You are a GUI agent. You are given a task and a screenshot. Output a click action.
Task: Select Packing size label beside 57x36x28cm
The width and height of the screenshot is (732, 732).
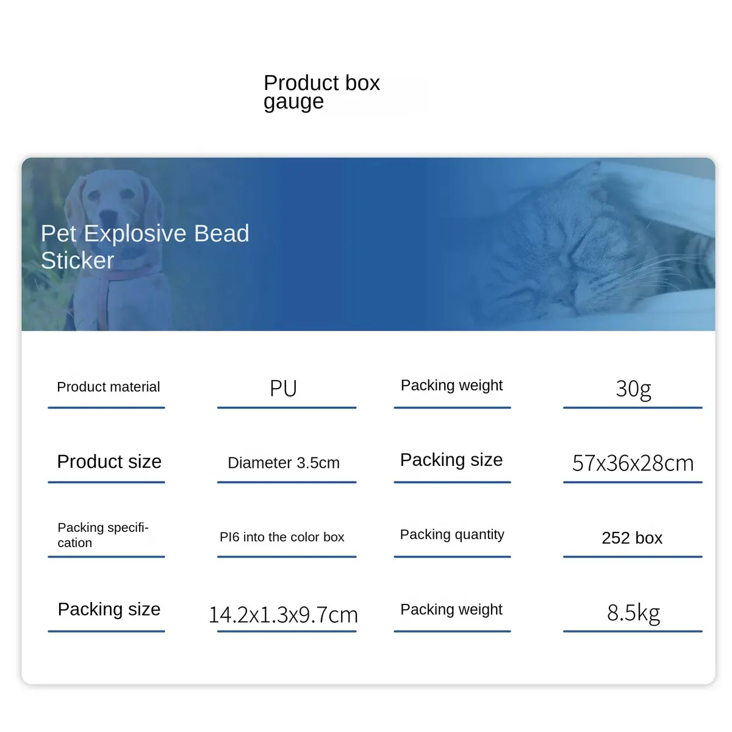pos(451,460)
